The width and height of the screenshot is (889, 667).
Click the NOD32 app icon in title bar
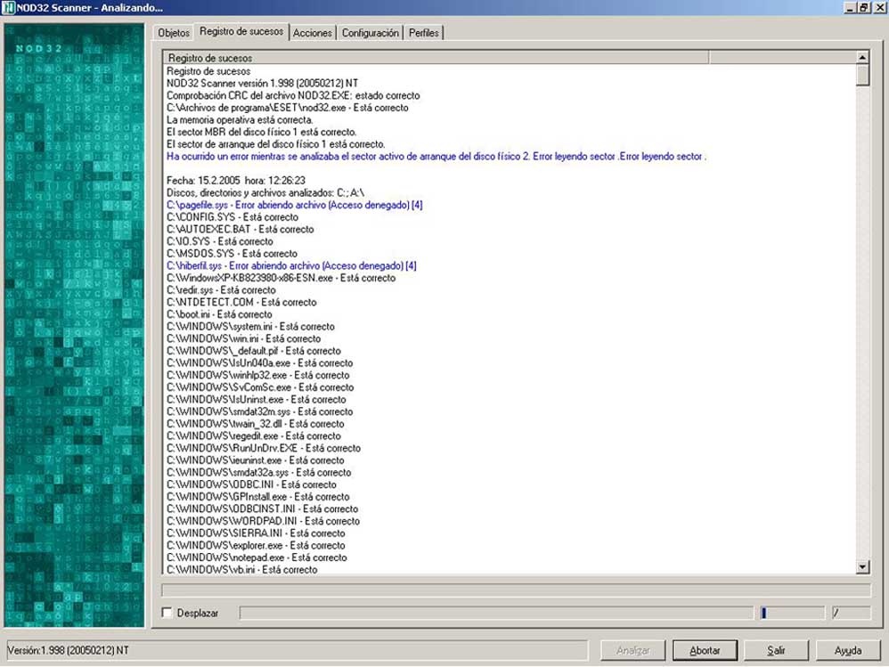click(x=9, y=8)
